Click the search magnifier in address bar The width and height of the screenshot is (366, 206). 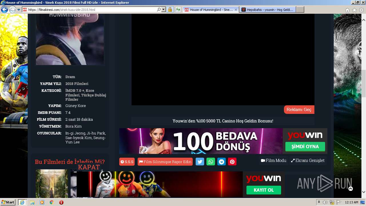[x=159, y=9]
